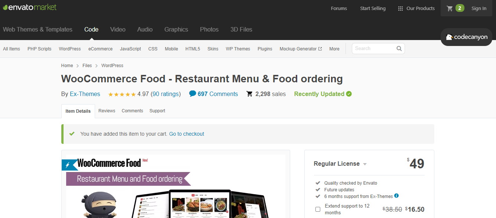Image resolution: width=496 pixels, height=218 pixels.
Task: Go to the WordPress breadcrumb
Action: click(112, 66)
